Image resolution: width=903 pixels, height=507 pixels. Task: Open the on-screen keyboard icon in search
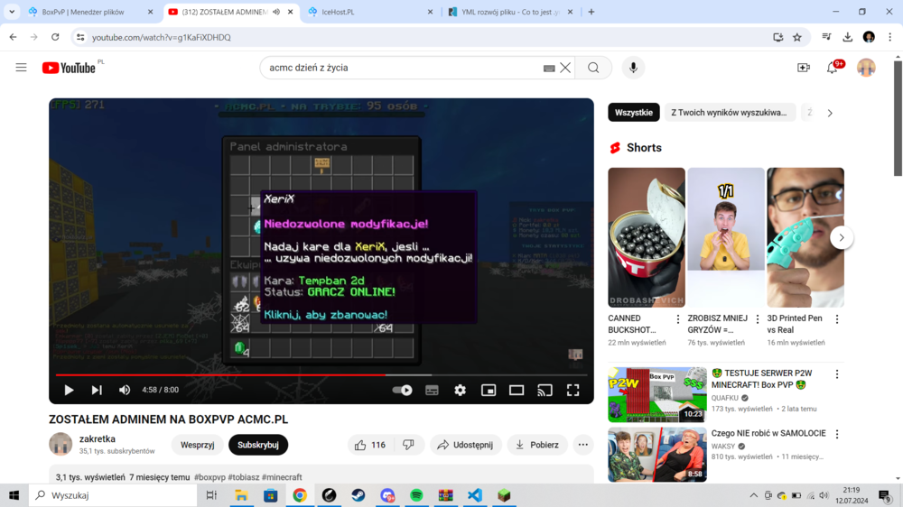point(549,68)
